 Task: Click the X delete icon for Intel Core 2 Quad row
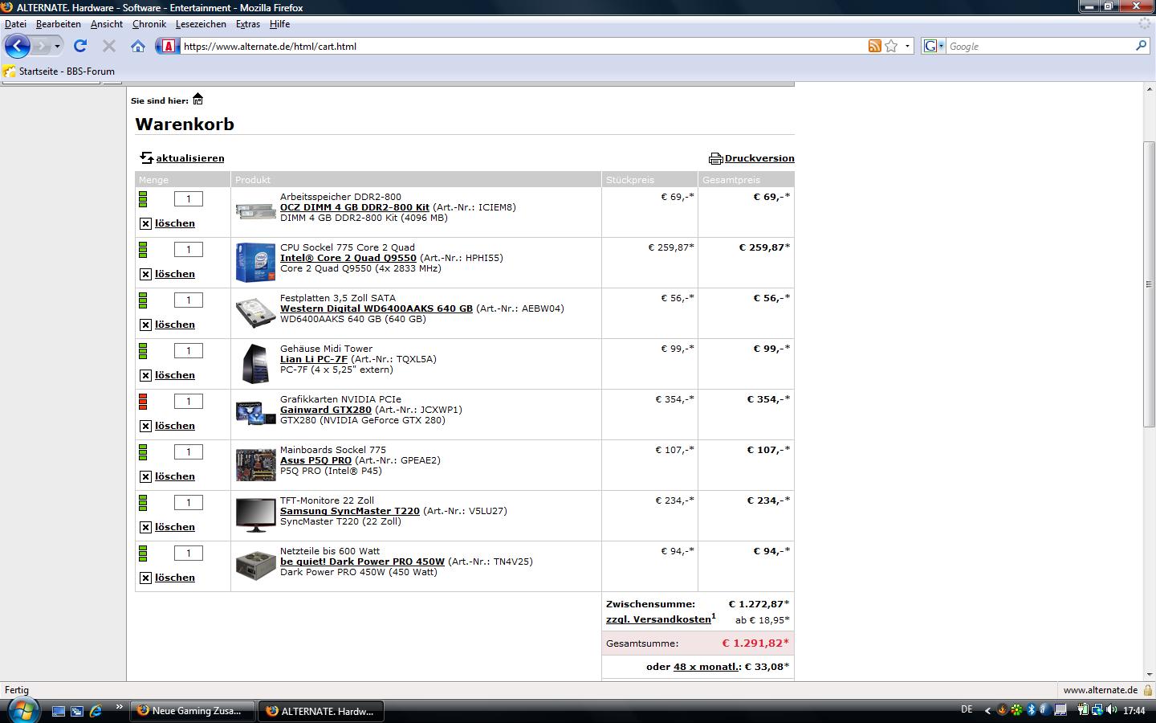point(145,274)
